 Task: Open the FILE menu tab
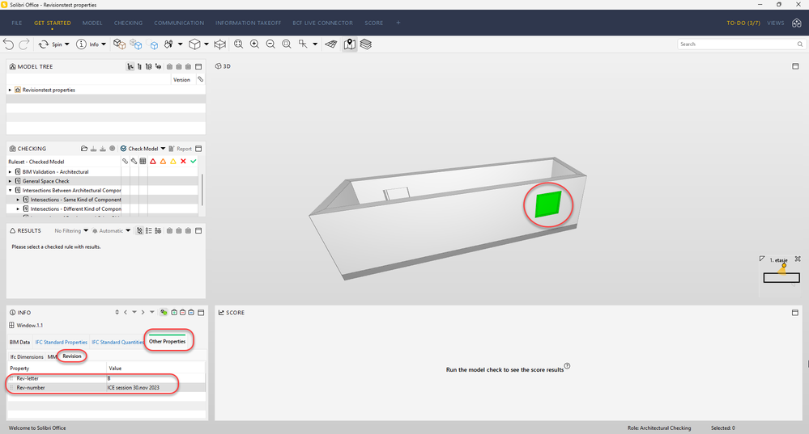pos(17,23)
